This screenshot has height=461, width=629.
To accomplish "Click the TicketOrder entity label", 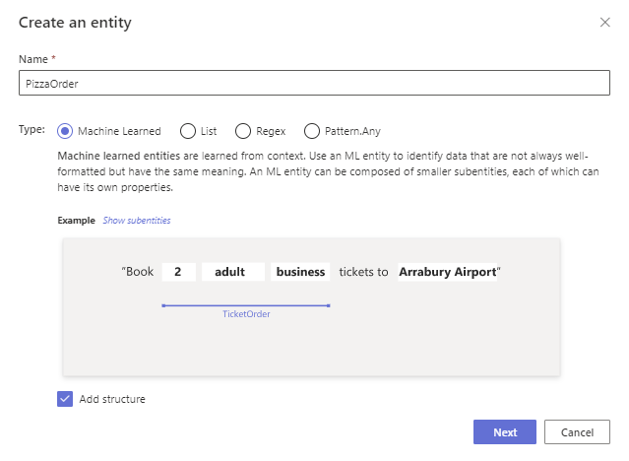I will click(x=246, y=314).
